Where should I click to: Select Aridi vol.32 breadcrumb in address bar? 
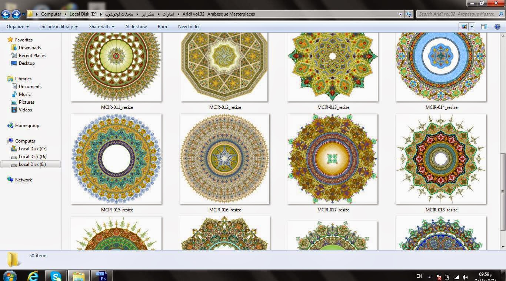[x=219, y=14]
